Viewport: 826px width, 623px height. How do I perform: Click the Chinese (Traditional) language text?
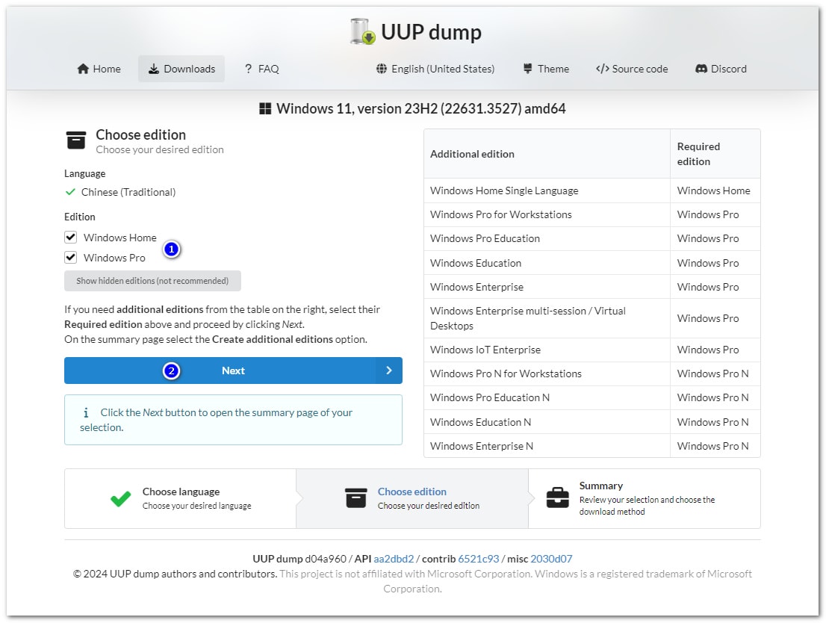(x=128, y=192)
